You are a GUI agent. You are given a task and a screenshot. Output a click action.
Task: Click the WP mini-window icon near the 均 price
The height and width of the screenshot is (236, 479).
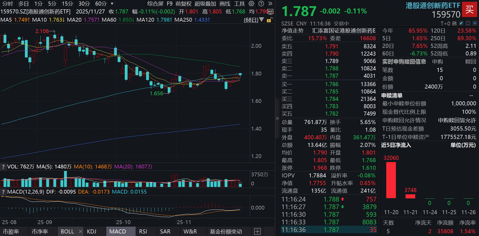coord(270,12)
